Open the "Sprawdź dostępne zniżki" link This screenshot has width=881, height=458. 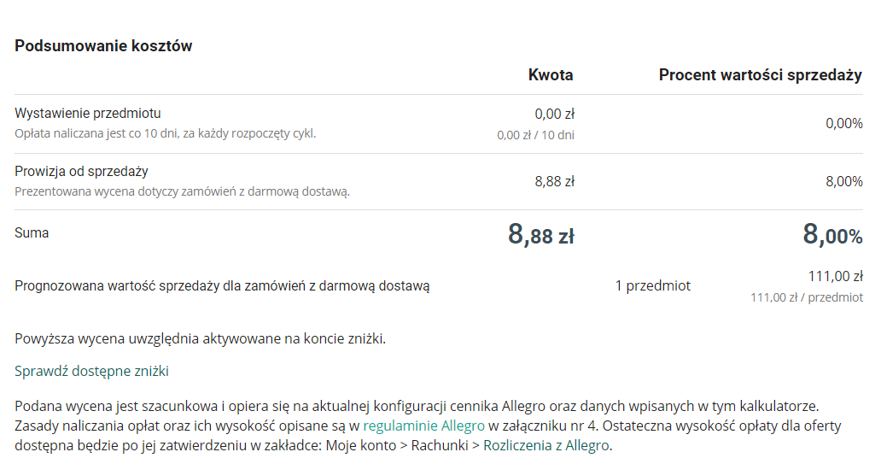(x=91, y=371)
